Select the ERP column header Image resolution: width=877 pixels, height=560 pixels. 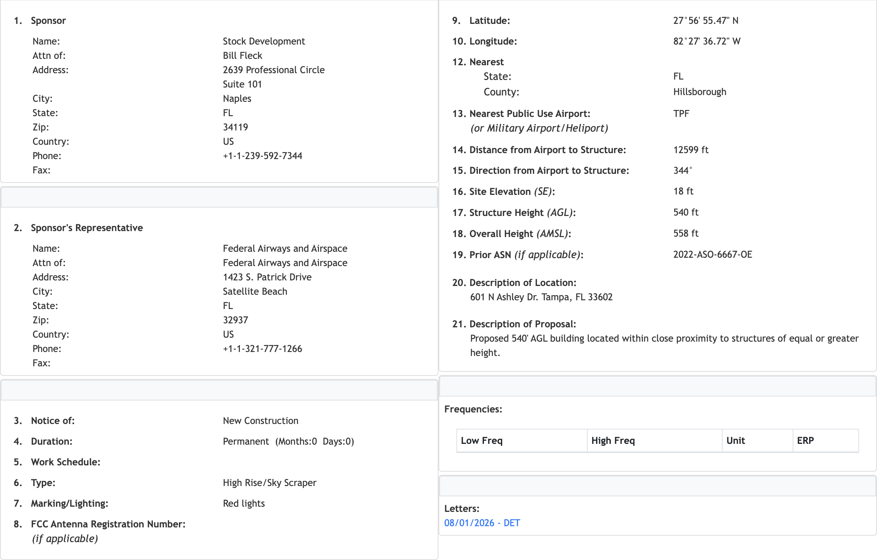tap(805, 441)
